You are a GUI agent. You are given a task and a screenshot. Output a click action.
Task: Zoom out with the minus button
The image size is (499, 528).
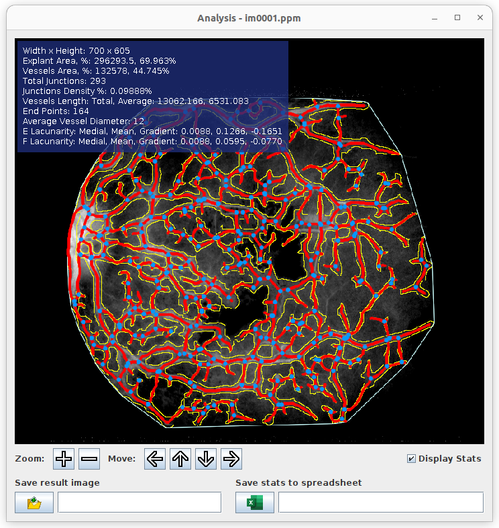89,459
